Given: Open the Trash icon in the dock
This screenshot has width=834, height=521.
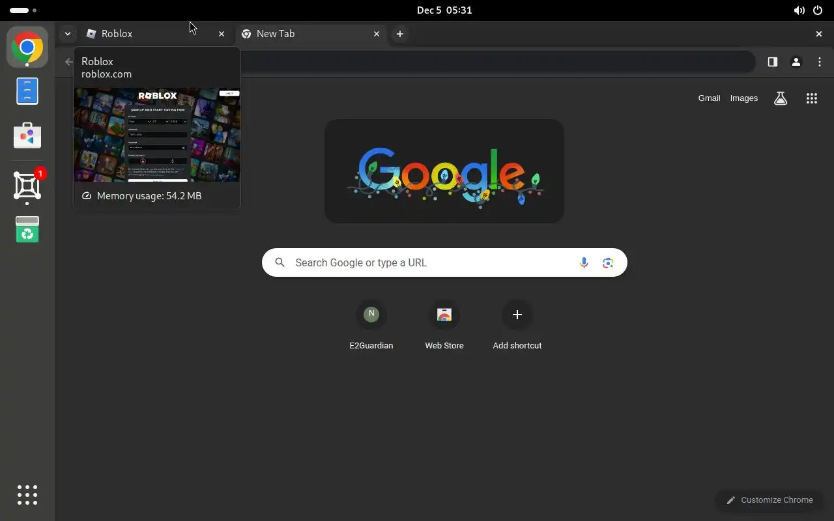Looking at the screenshot, I should click(27, 229).
